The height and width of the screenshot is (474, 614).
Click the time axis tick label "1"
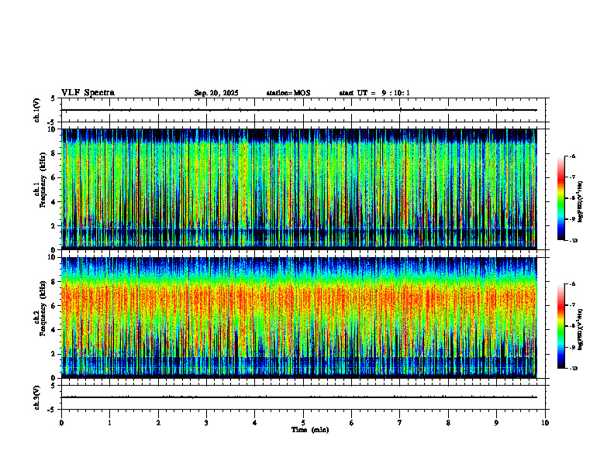[x=110, y=423]
